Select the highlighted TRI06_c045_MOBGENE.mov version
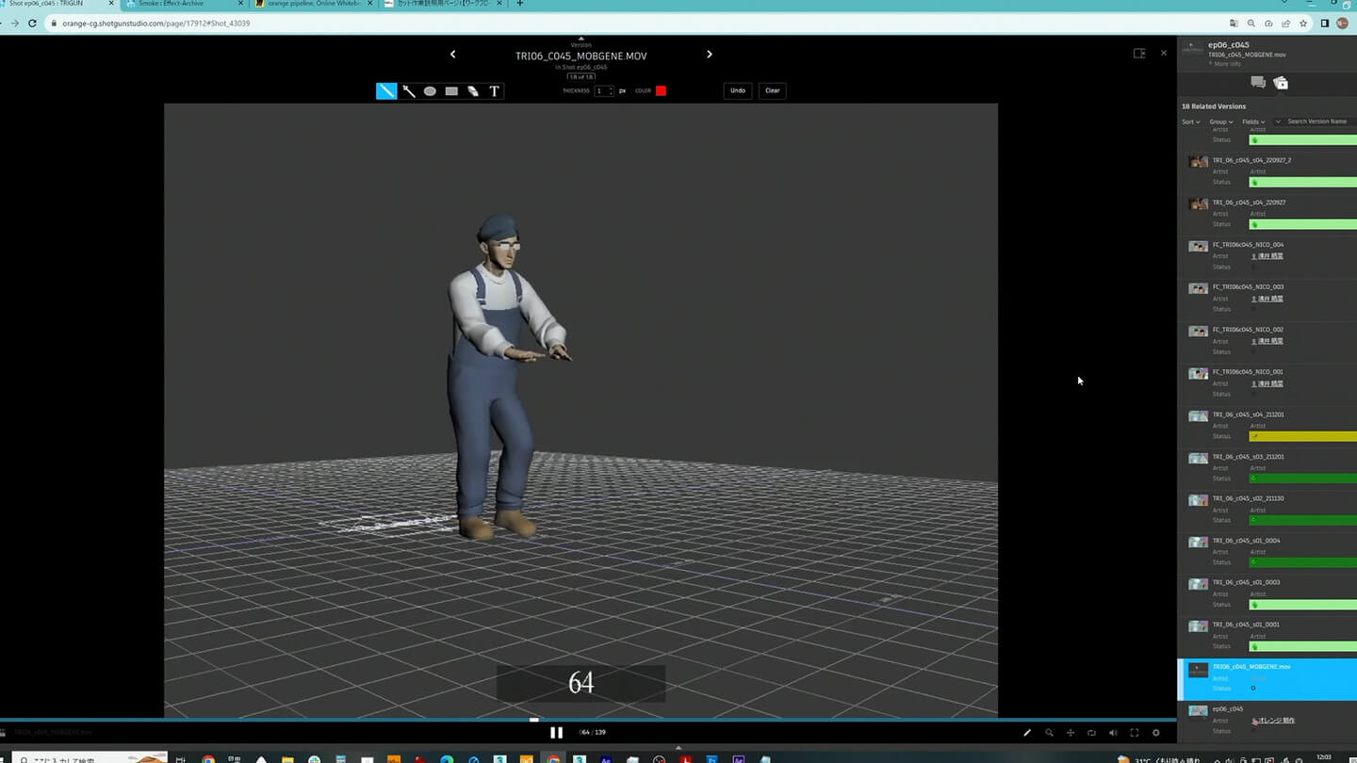Screen dimensions: 1357x763 (1267, 679)
